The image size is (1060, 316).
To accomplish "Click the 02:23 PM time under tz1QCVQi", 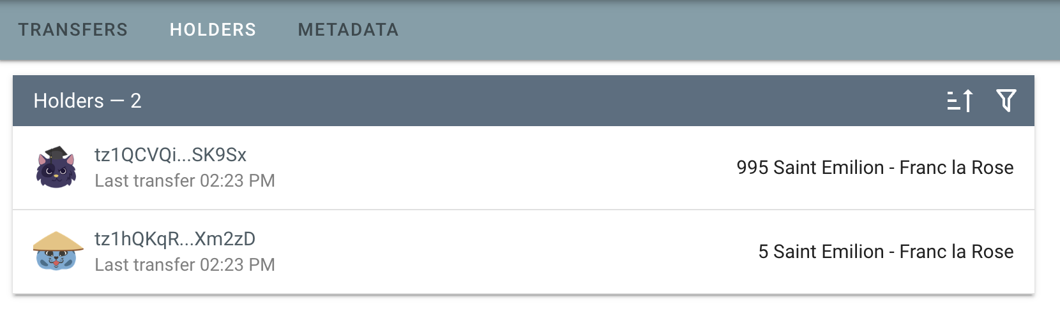I will (x=238, y=181).
